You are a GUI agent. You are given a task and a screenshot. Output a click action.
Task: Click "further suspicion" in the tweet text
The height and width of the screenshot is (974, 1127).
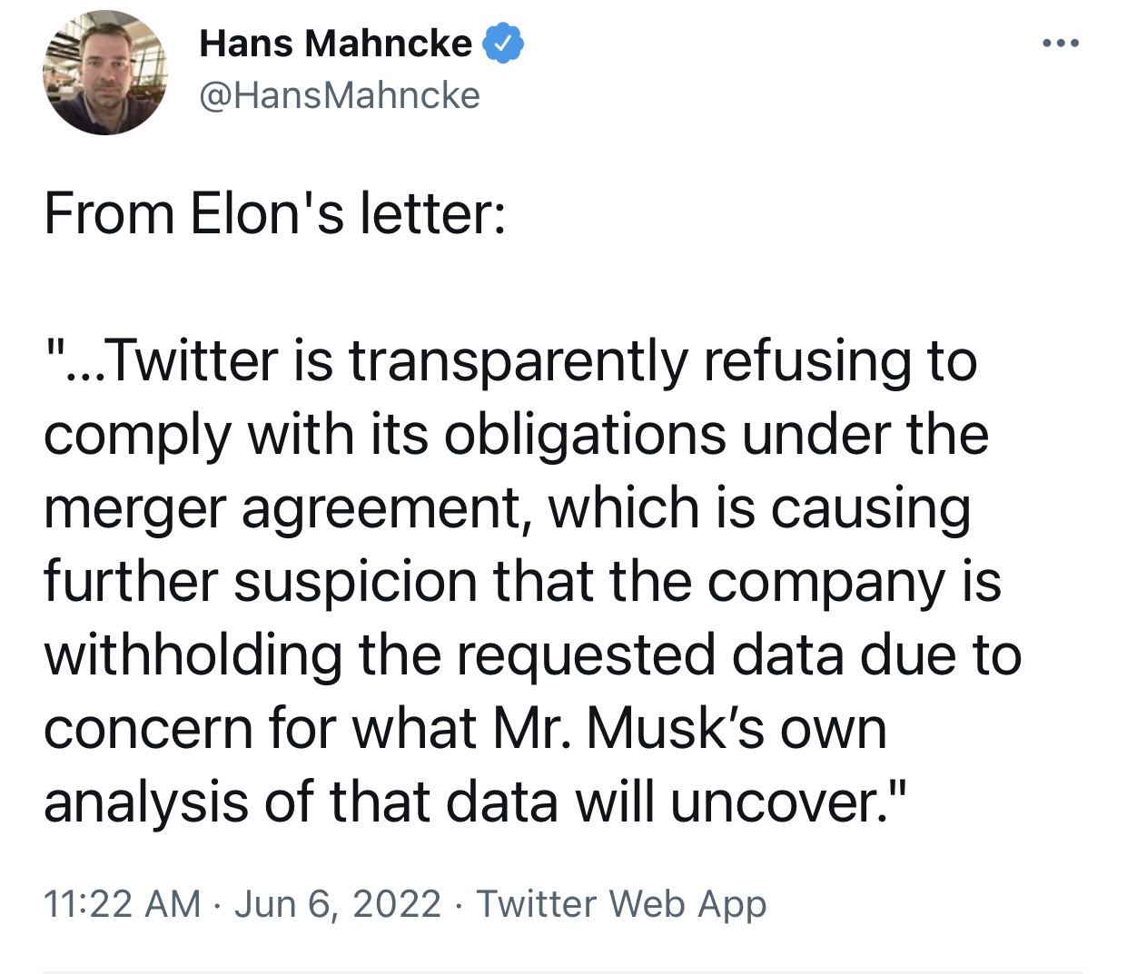pos(260,583)
